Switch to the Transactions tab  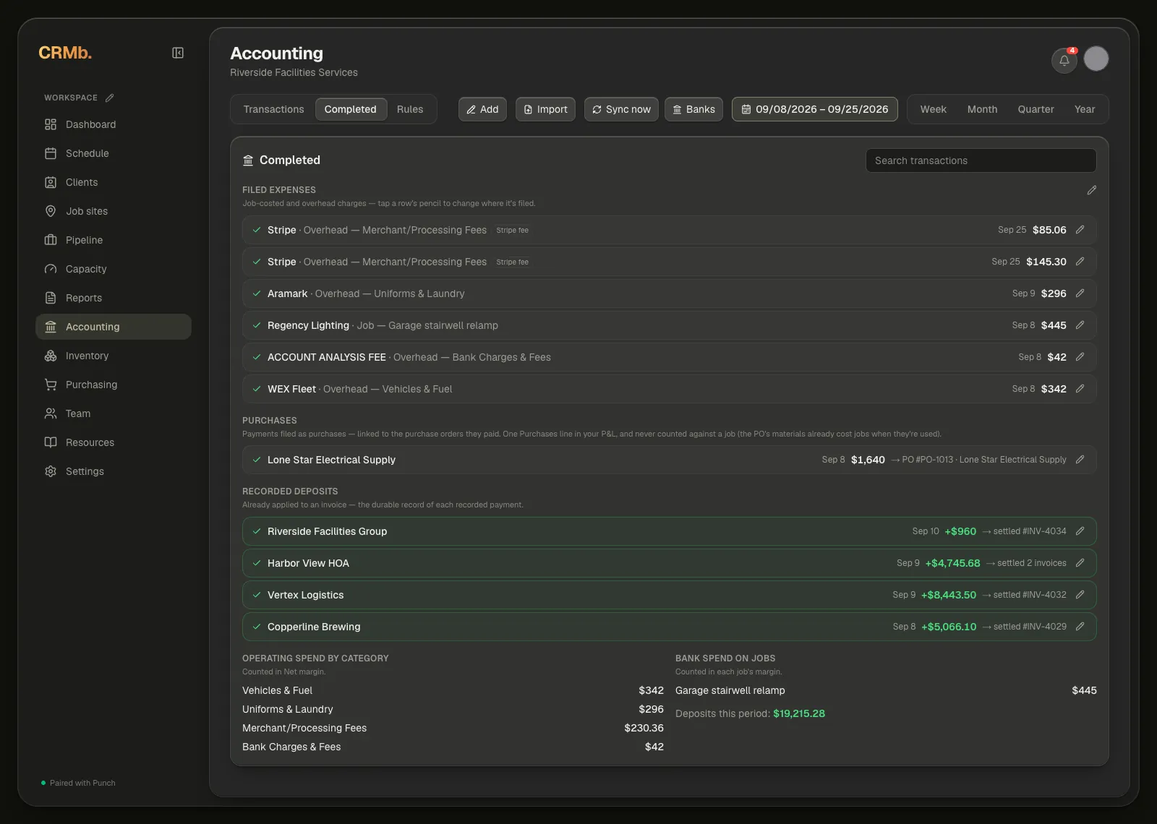(x=273, y=109)
